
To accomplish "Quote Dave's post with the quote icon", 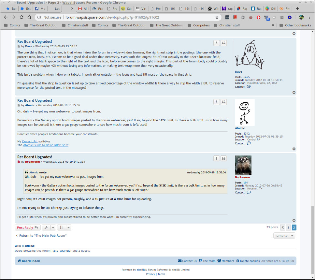I will pos(223,43).
